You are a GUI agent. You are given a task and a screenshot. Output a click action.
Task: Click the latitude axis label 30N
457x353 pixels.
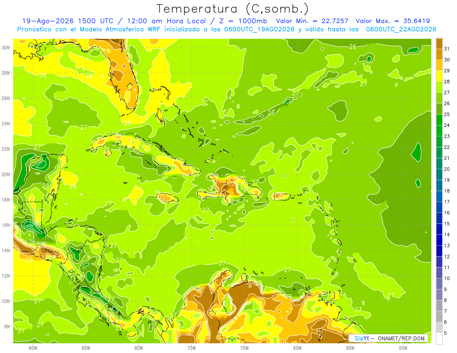(x=6, y=48)
